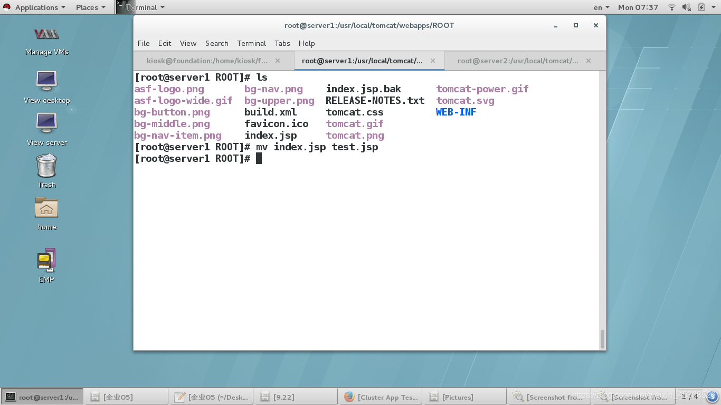Maximize the terminal window

pyautogui.click(x=576, y=25)
